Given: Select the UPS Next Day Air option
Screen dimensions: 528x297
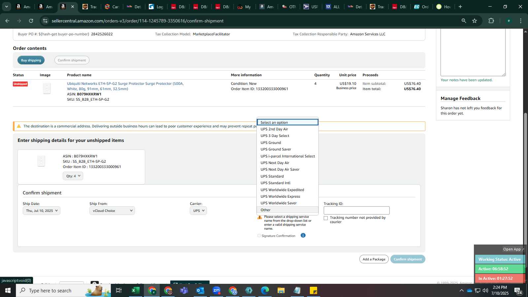Looking at the screenshot, I should point(287,163).
